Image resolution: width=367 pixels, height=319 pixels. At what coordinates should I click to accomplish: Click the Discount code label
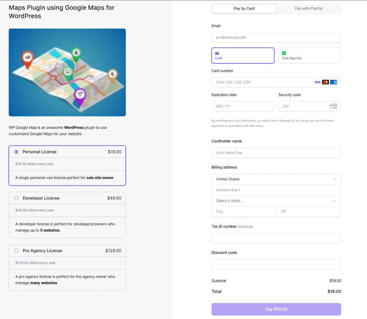[x=224, y=252]
